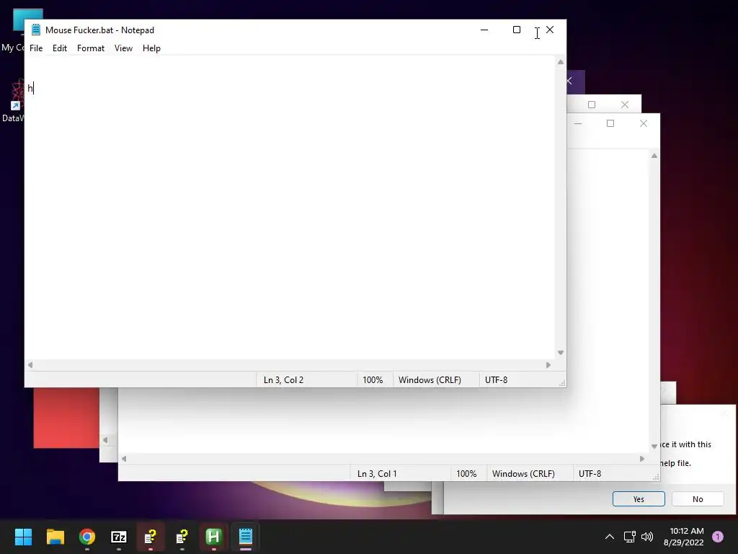Click in the text area of Mouse Fucker.bat

pos(290,207)
